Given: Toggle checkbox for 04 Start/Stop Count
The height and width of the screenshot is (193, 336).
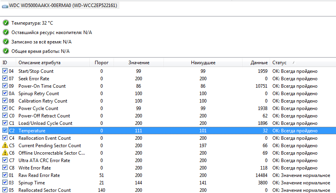Looking at the screenshot, I should (x=5, y=71).
